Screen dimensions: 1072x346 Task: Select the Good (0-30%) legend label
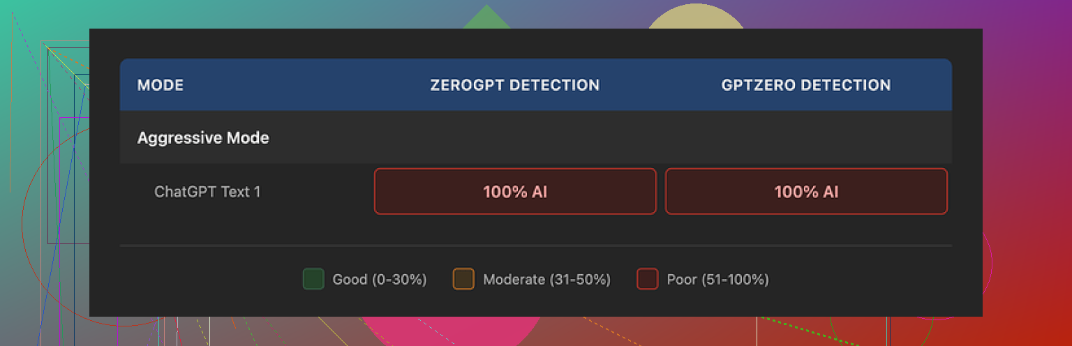379,280
